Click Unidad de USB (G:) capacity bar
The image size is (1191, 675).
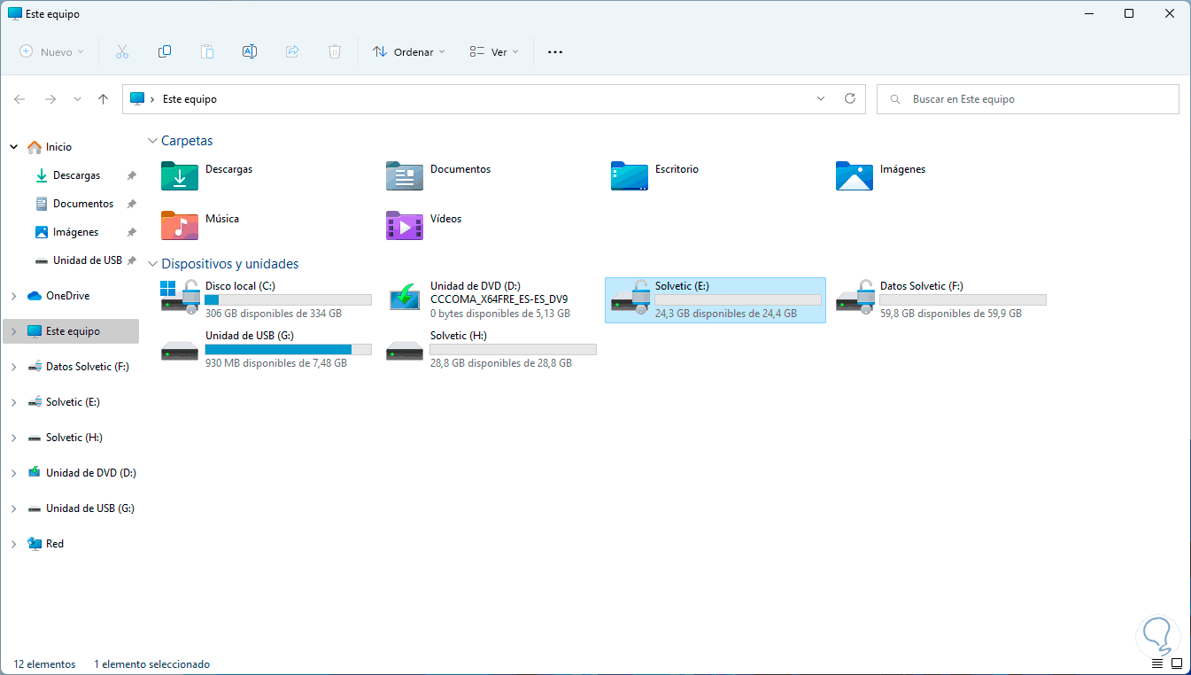(289, 350)
